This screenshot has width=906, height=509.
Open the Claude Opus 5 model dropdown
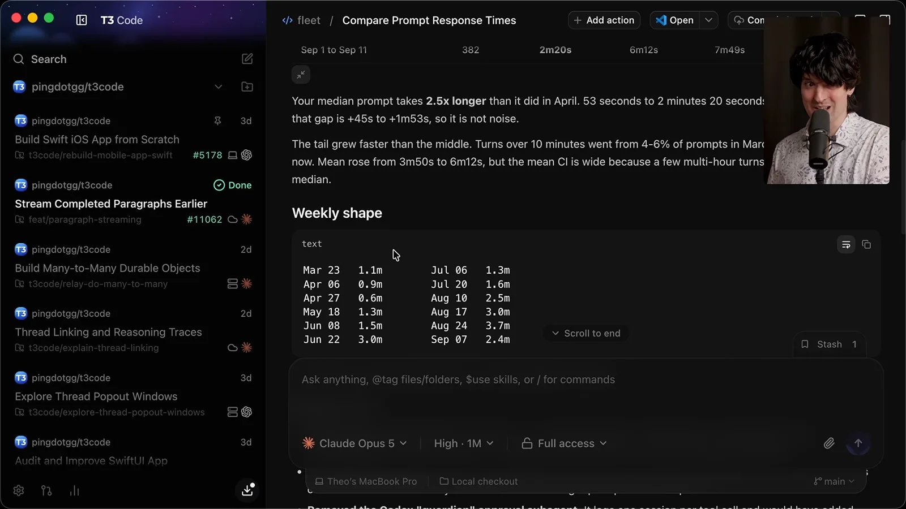[x=355, y=443]
